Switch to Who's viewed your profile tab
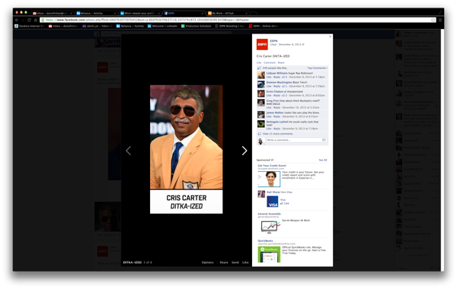457x289 pixels. [x=140, y=13]
